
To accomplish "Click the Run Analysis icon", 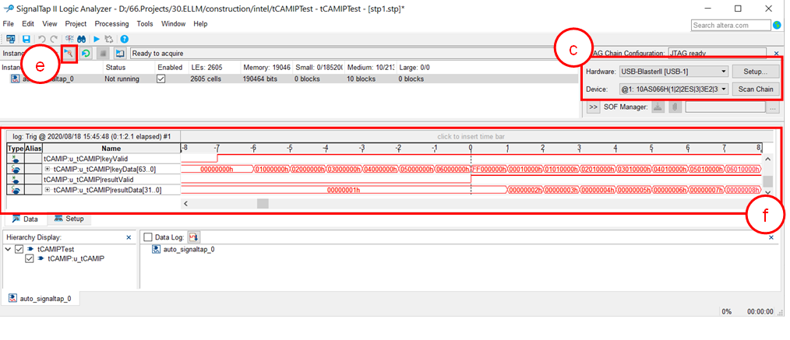I will click(x=69, y=53).
